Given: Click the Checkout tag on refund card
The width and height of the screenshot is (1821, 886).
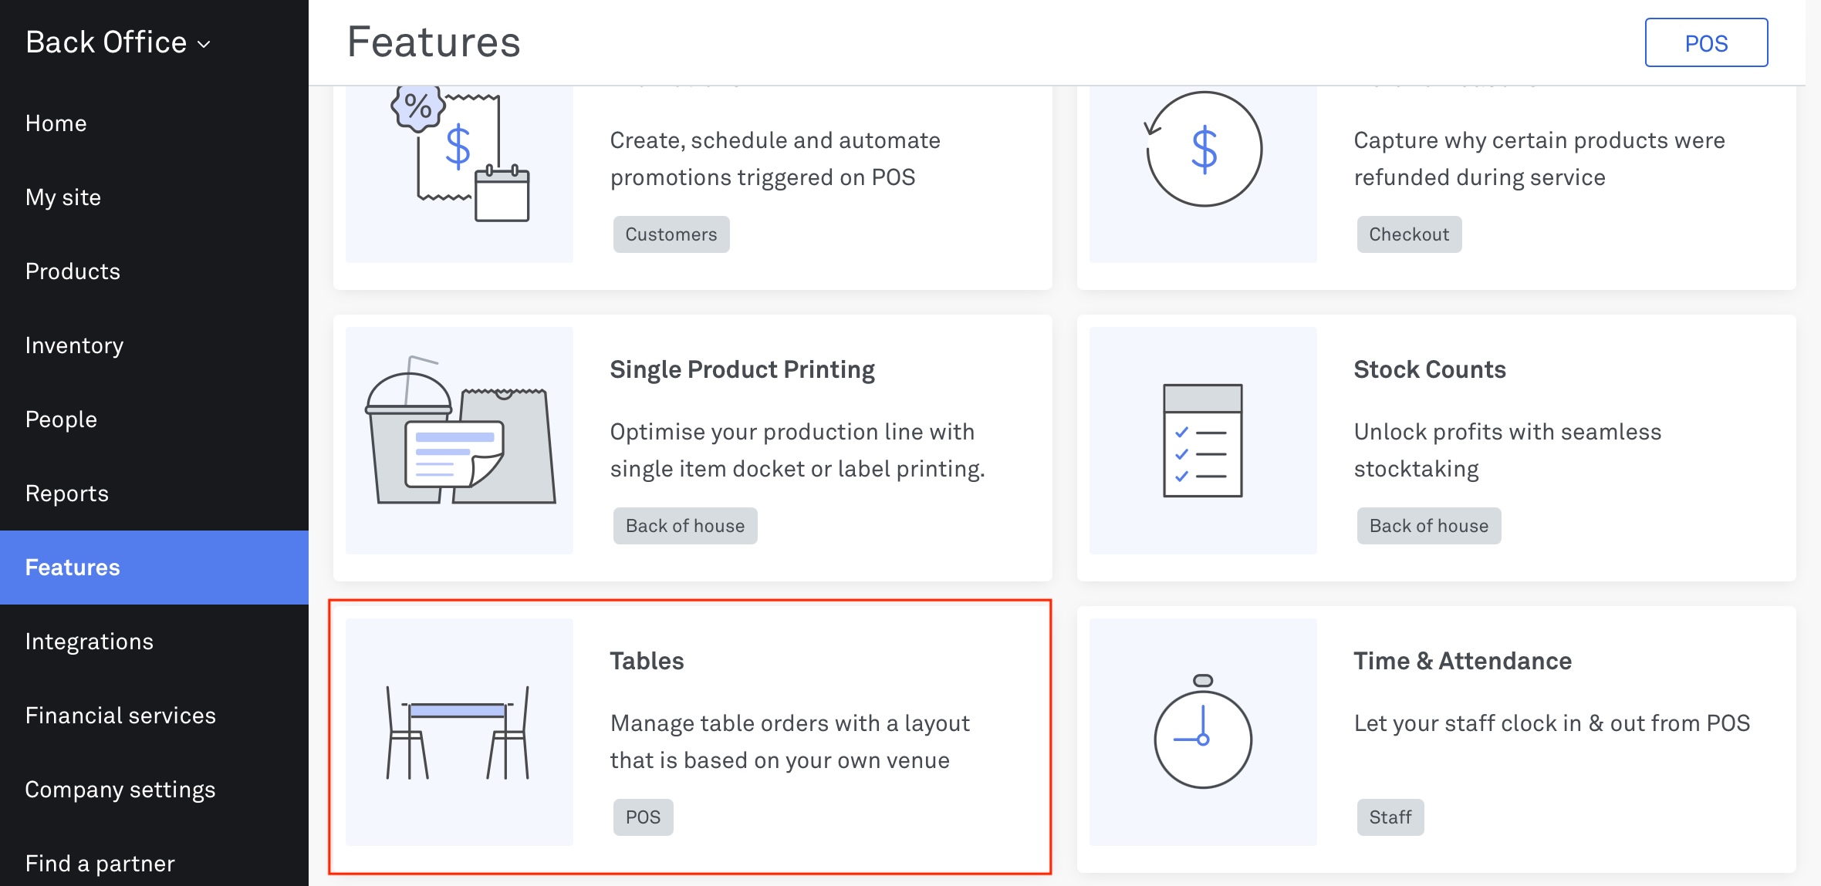Looking at the screenshot, I should [x=1409, y=234].
